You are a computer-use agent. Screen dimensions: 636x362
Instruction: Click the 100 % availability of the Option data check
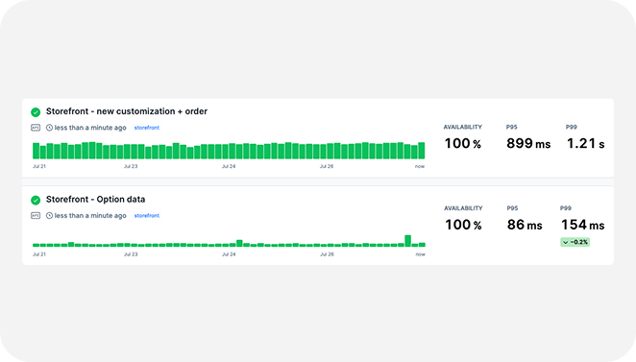[463, 225]
